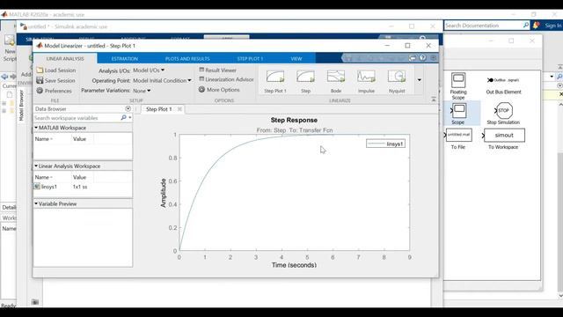Open the toolstrip help question-mark icon
563x317 pixels.
tap(423, 58)
